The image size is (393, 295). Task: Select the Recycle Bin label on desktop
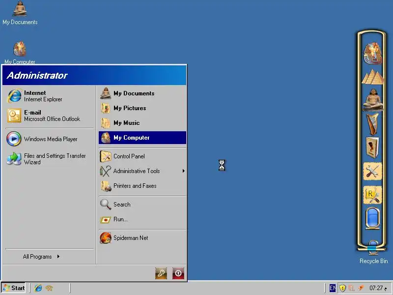[x=373, y=261]
